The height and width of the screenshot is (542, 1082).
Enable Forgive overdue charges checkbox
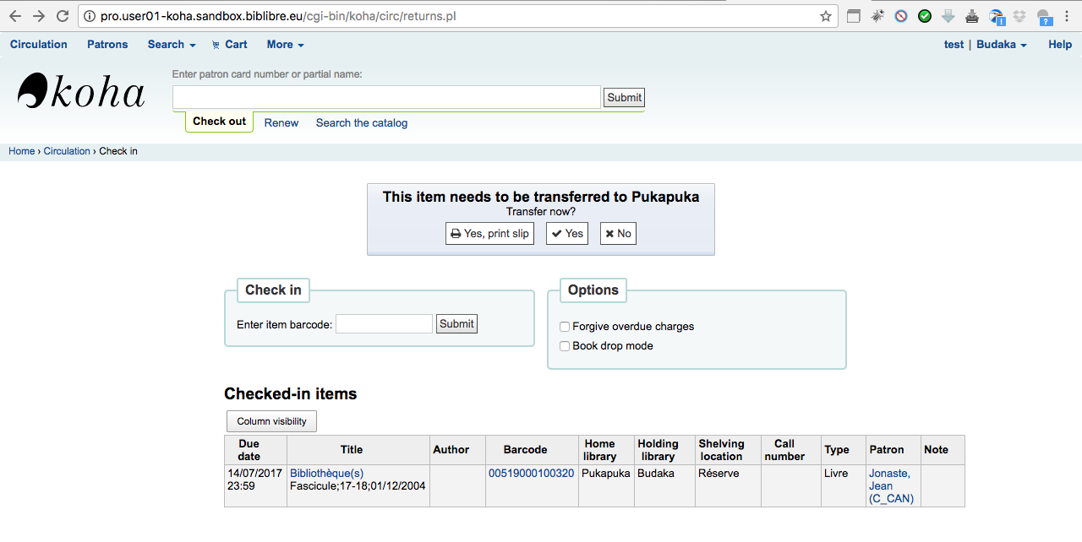pyautogui.click(x=565, y=327)
